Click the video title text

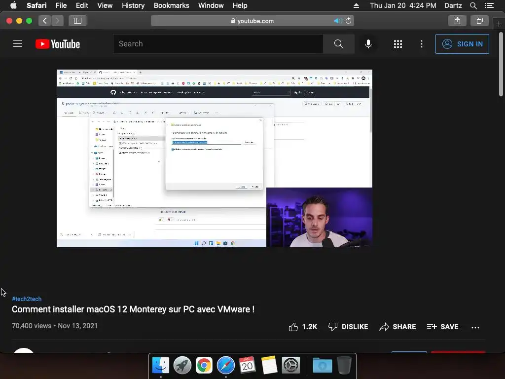click(x=133, y=309)
